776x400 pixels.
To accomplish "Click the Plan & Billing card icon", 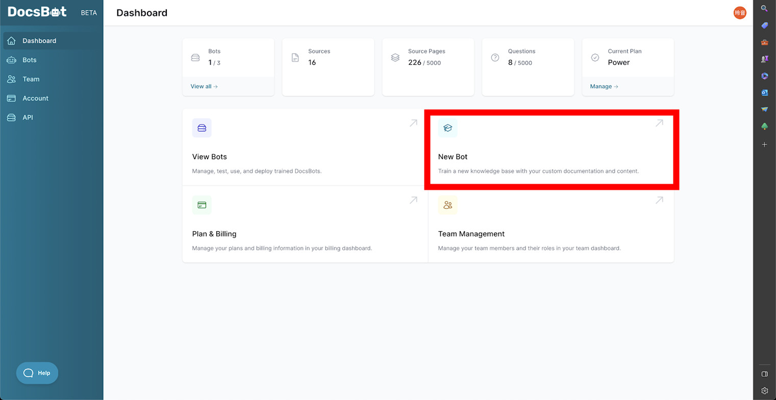I will (x=202, y=205).
